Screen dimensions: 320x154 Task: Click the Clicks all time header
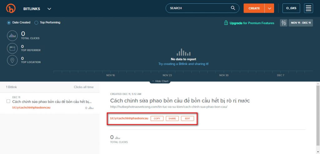pyautogui.click(x=84, y=87)
